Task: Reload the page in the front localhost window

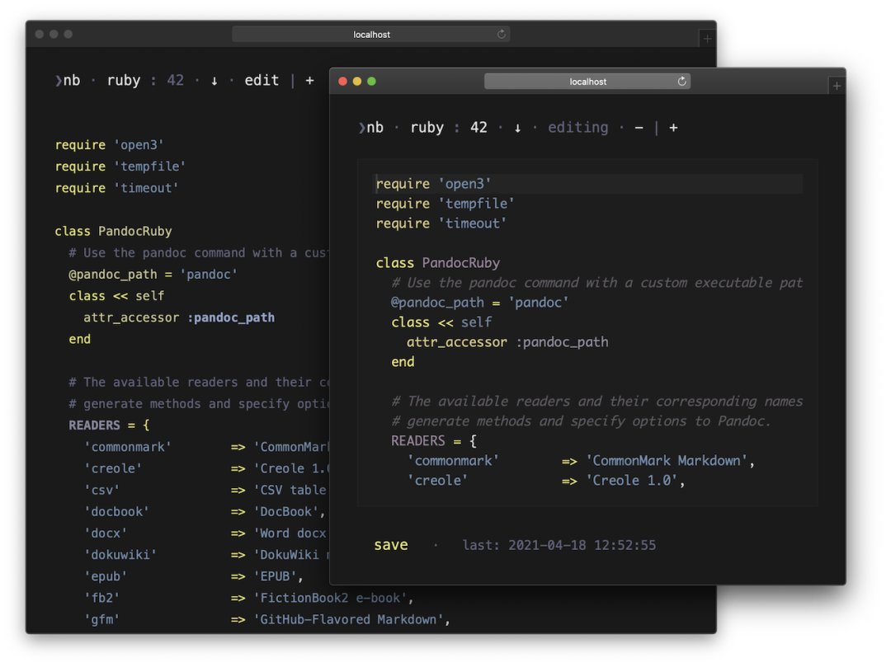Action: click(682, 82)
